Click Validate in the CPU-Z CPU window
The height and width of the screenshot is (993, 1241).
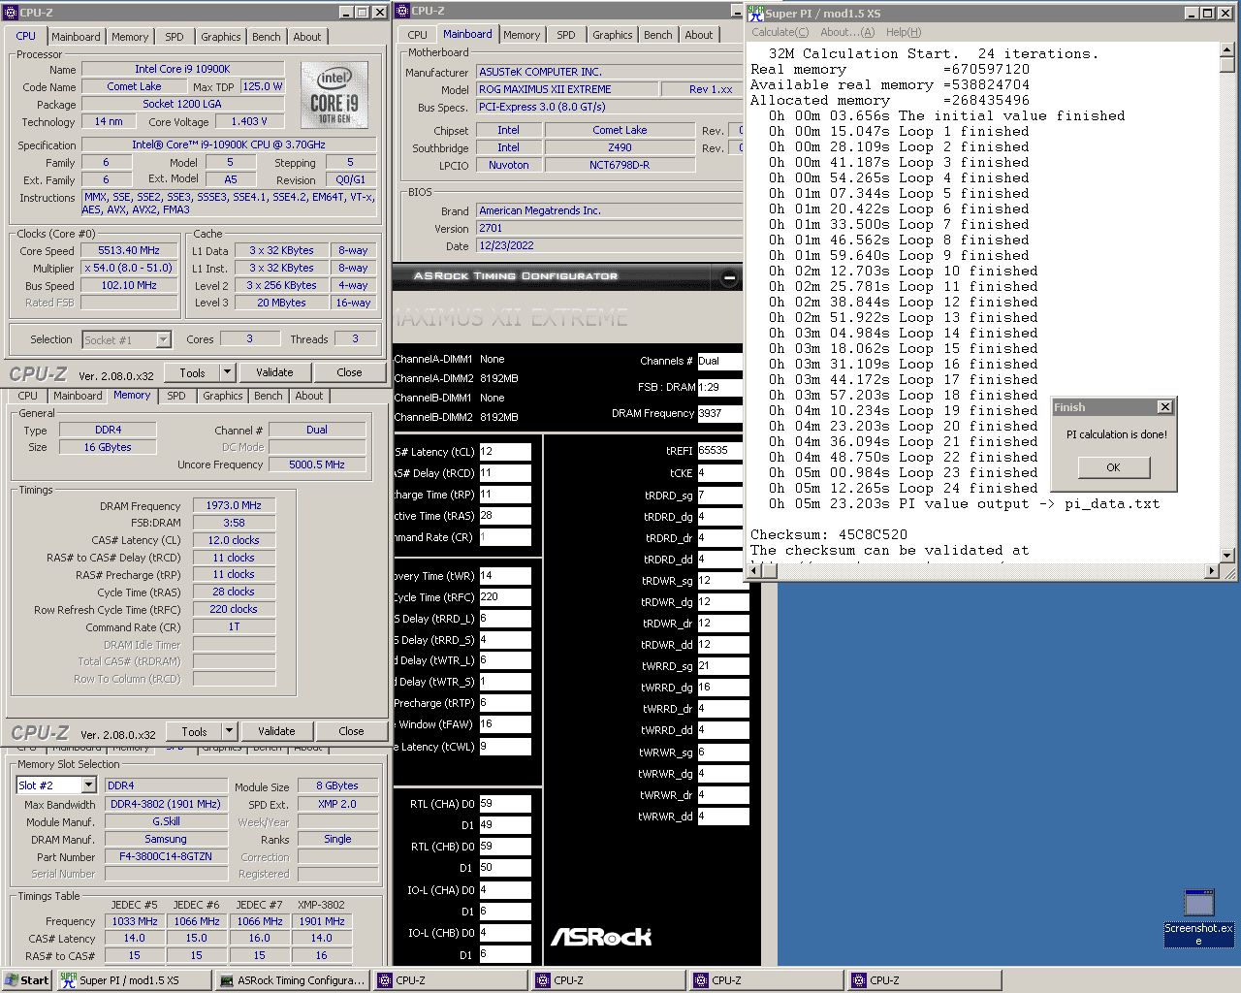click(274, 372)
